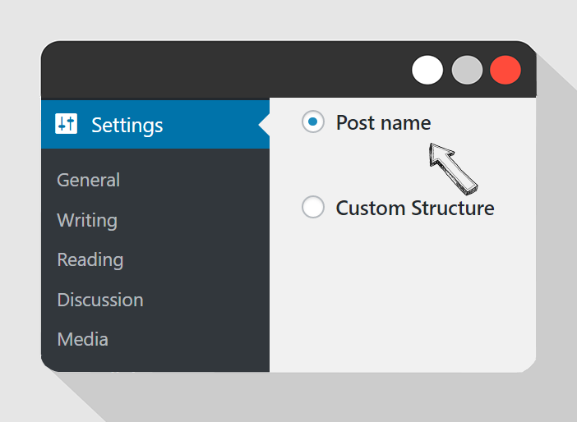Click the empty area below Custom Structure

pyautogui.click(x=403, y=294)
